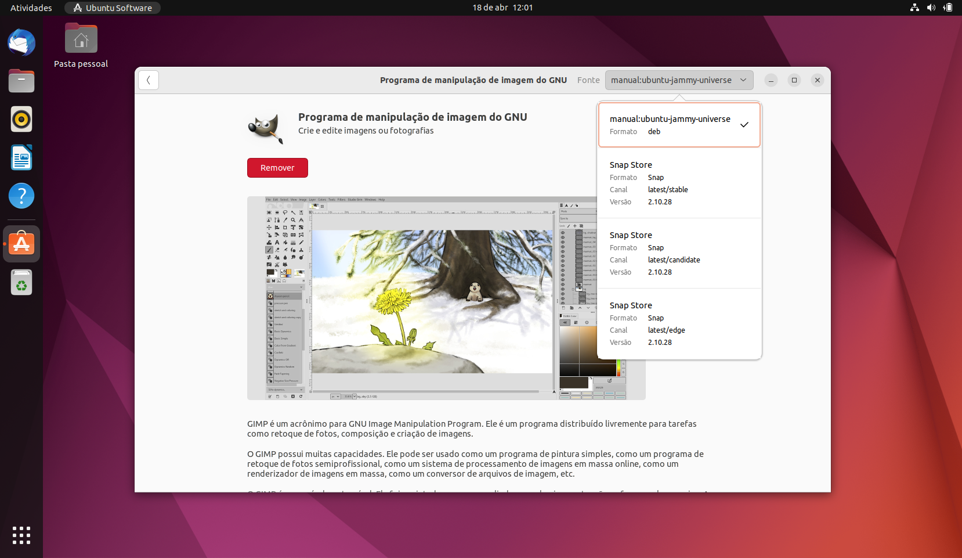Click the subtitle 'Crie e edite imagens ou fotografias'
This screenshot has height=558, width=962.
[366, 131]
